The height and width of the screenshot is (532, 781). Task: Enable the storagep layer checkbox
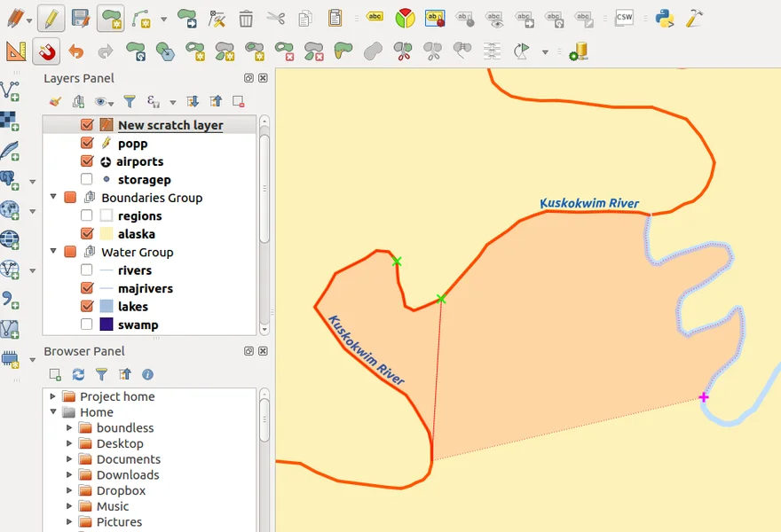pyautogui.click(x=87, y=180)
